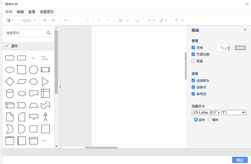The height and width of the screenshot is (164, 251).
Task: Click the Undo arrow icon
Action: click(65, 20)
